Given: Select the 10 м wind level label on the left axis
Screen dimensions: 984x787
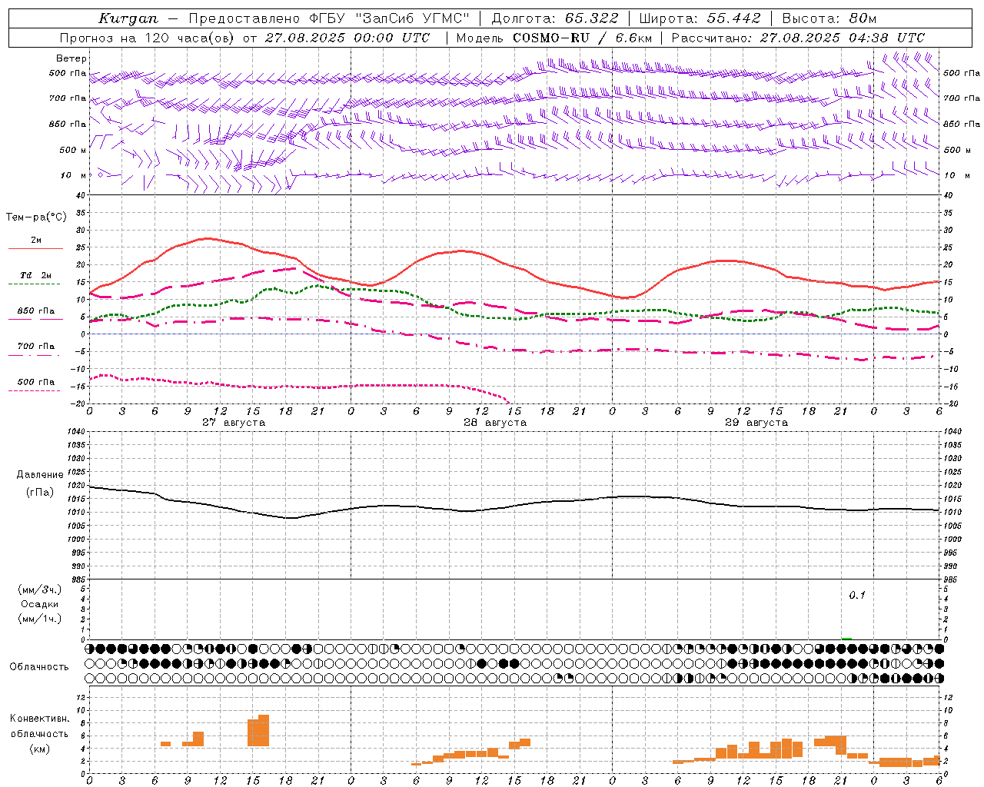Looking at the screenshot, I should (x=74, y=175).
